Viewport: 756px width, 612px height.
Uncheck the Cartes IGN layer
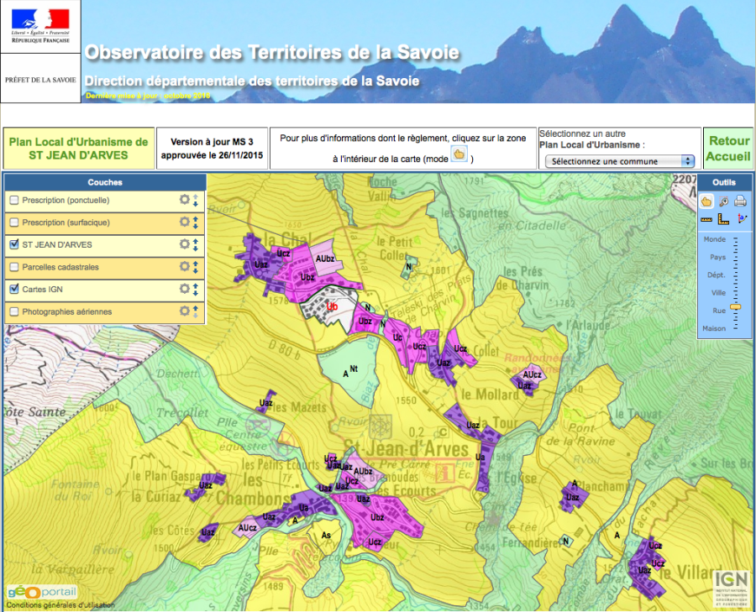click(x=14, y=289)
